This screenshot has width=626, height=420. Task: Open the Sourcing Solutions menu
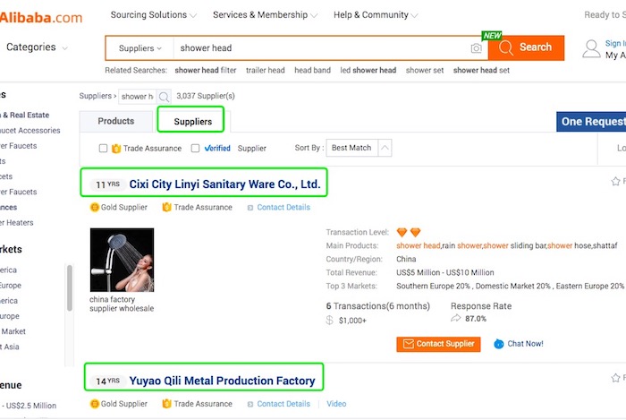[153, 15]
